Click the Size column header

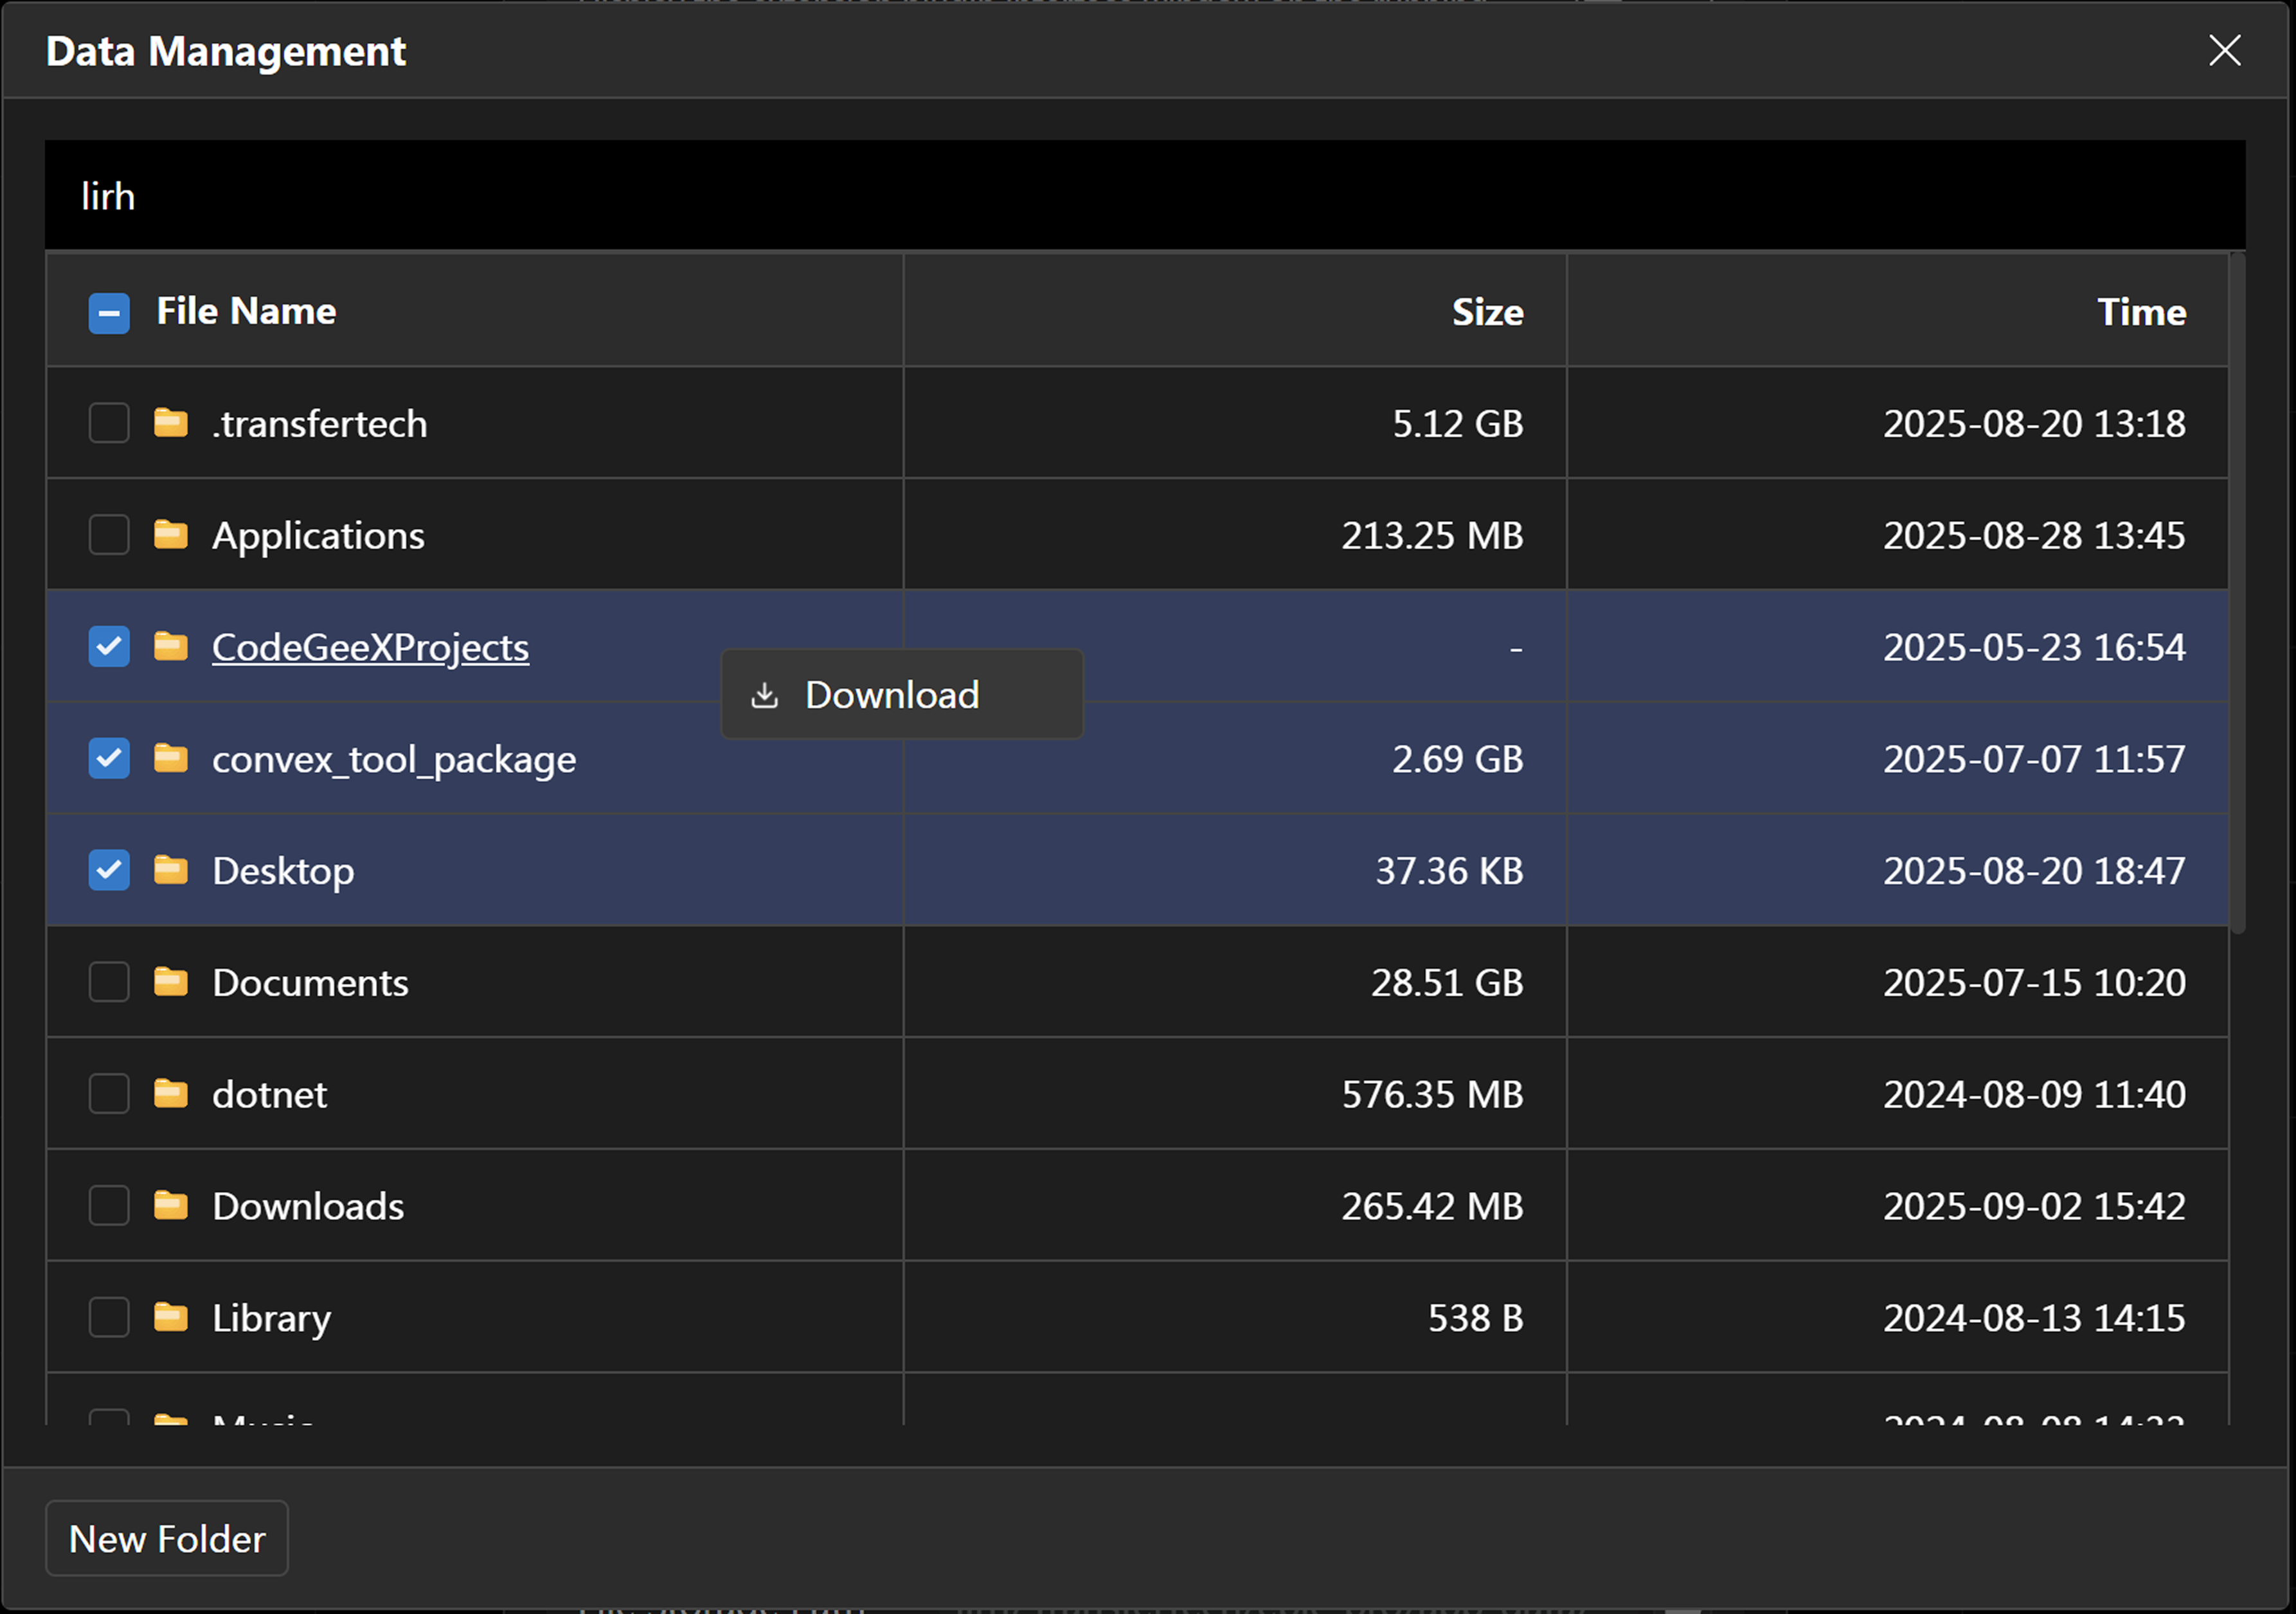[1487, 313]
